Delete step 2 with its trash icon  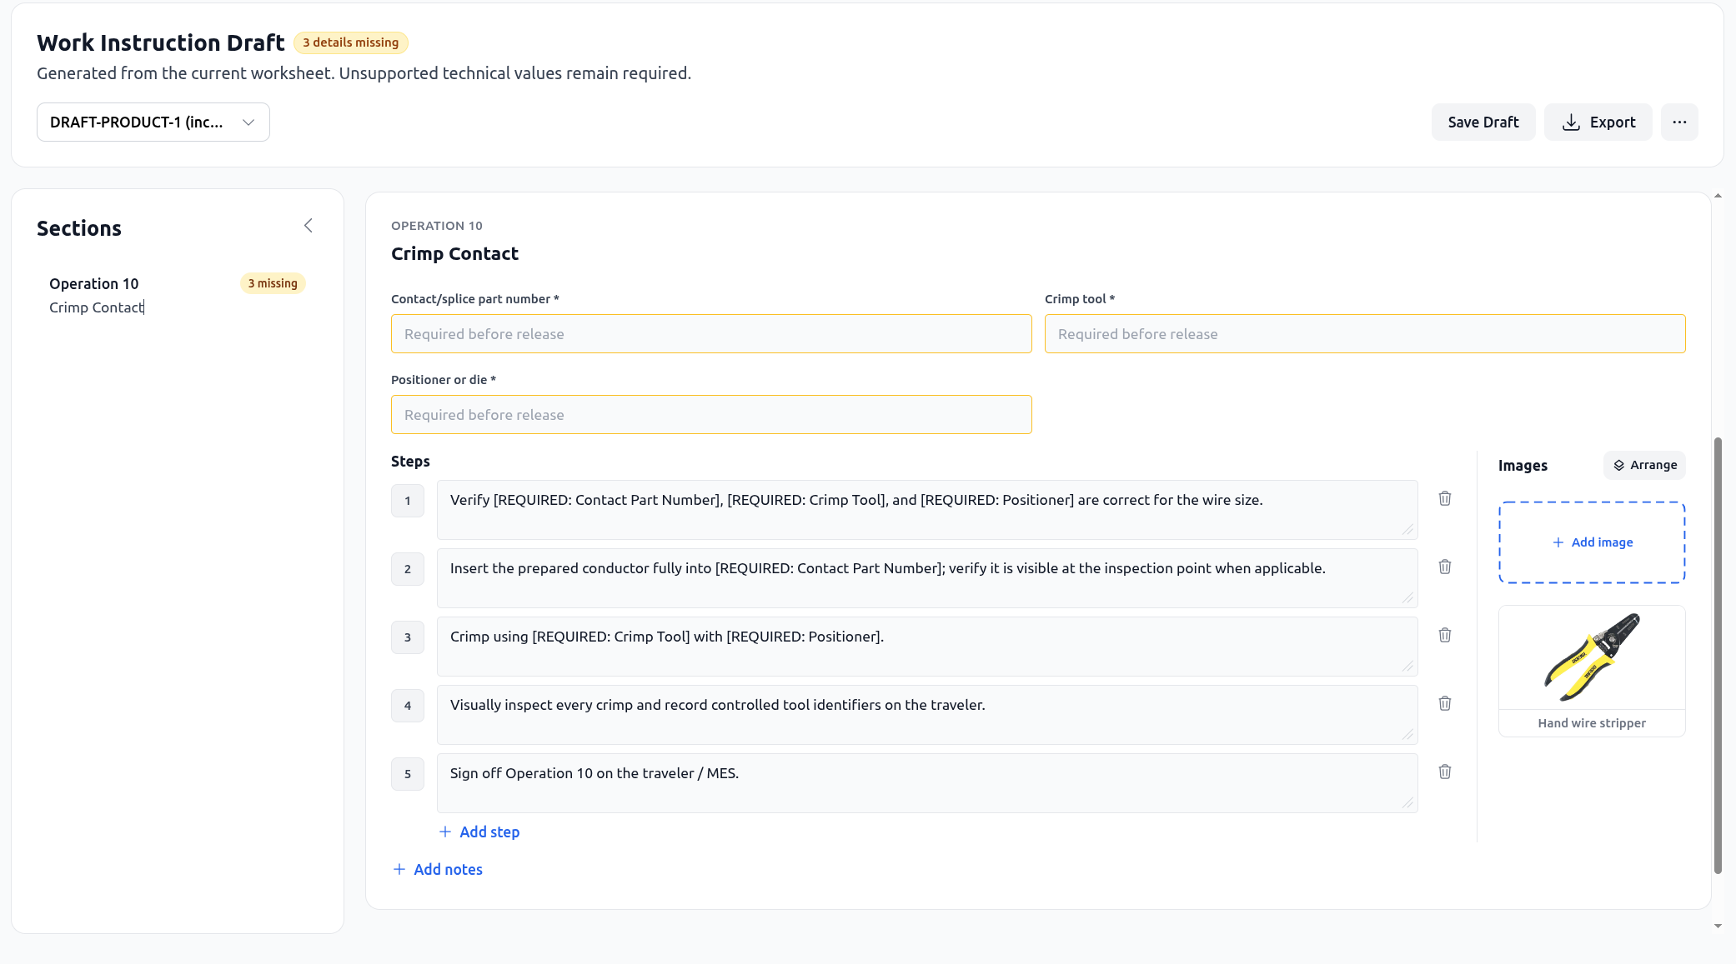1445,567
